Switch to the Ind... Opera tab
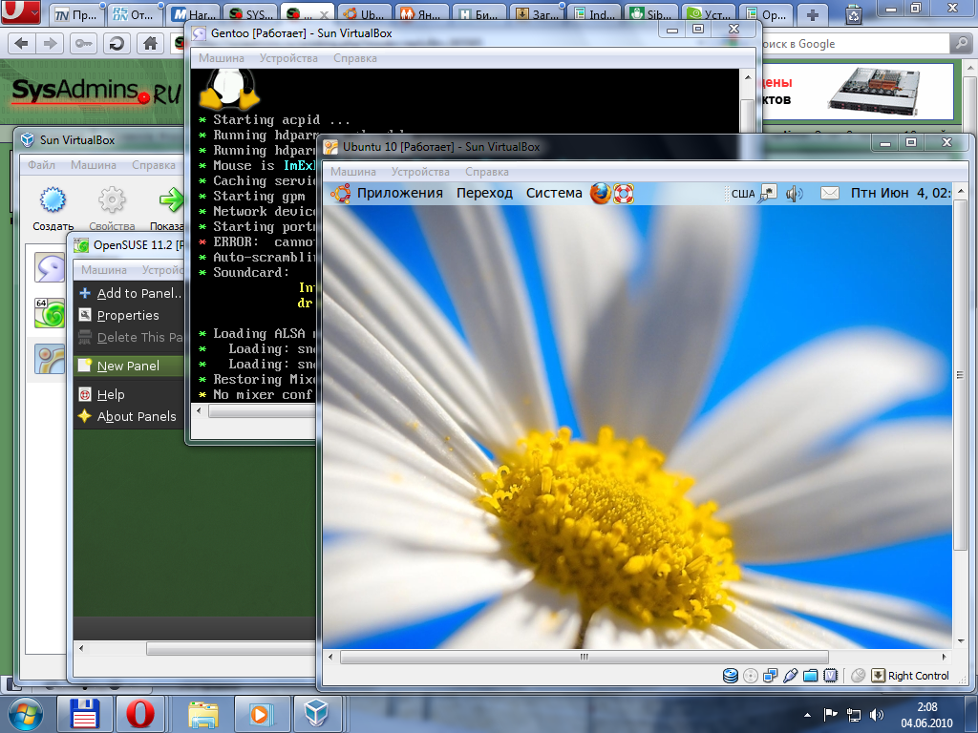The width and height of the screenshot is (978, 733). pos(594,14)
